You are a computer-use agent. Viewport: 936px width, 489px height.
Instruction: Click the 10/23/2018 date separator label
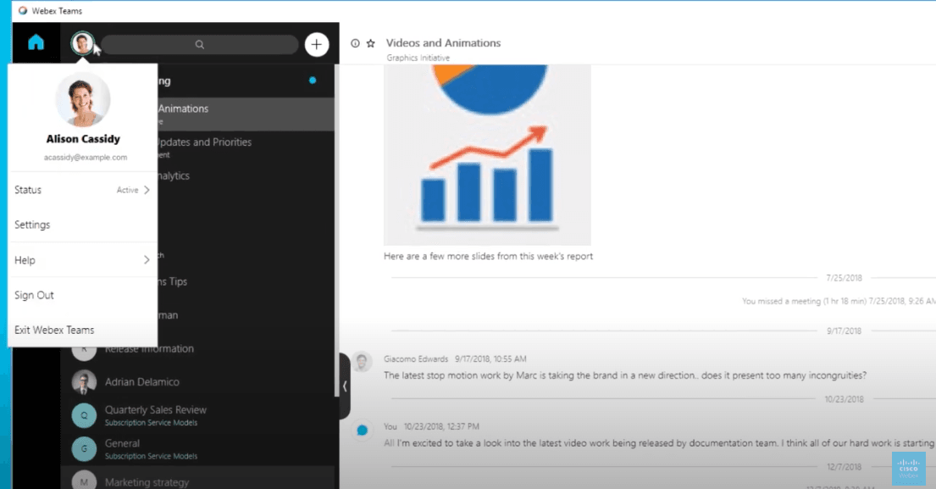click(x=844, y=399)
